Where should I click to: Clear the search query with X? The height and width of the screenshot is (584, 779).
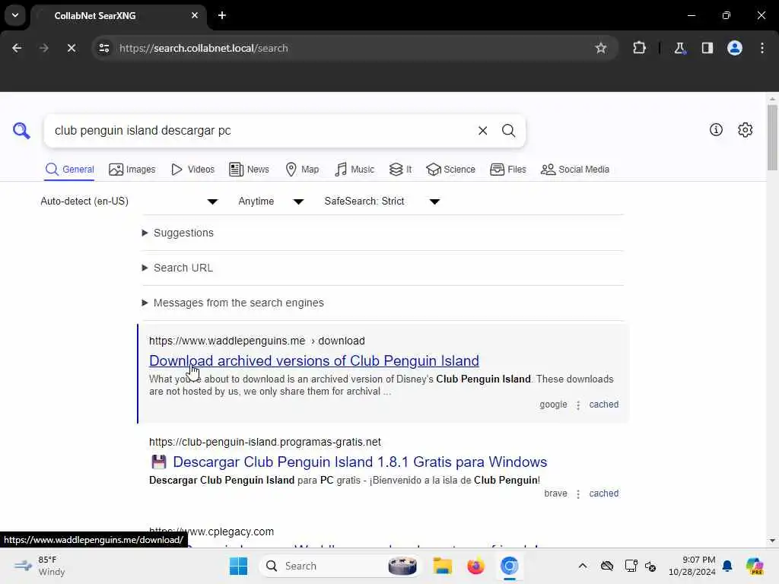482,131
